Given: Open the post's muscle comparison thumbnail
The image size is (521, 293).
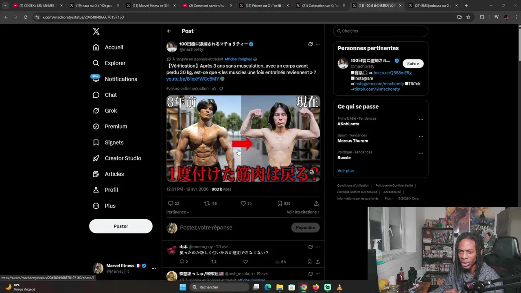Looking at the screenshot, I should 243,138.
